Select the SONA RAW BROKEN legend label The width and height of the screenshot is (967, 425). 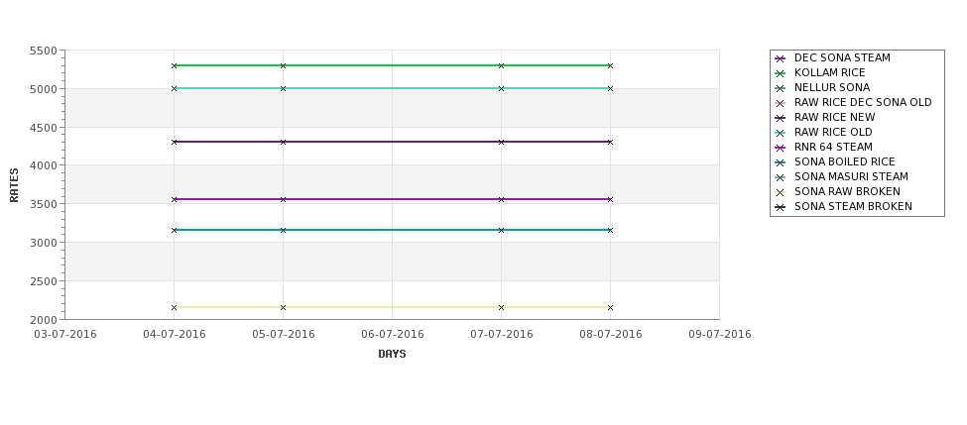(847, 191)
